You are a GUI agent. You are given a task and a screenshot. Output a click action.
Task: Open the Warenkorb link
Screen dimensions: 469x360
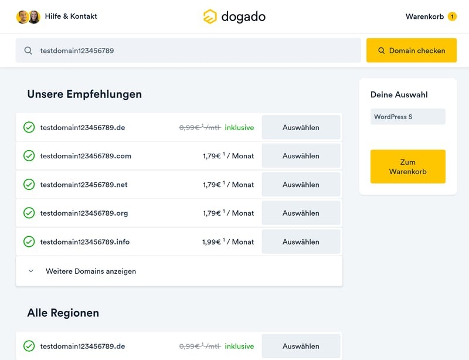click(424, 16)
